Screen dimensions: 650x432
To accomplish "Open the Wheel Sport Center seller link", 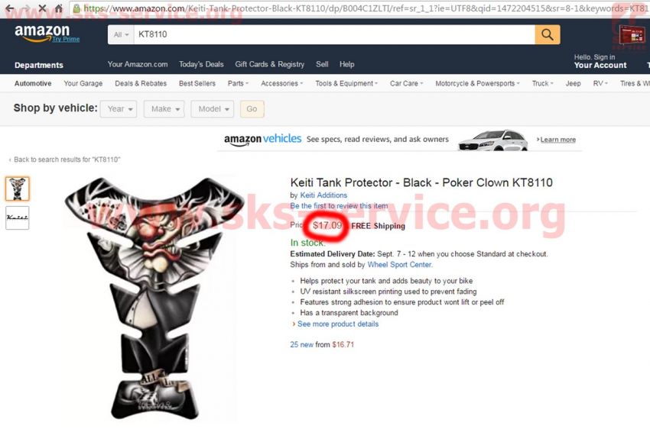I will (x=400, y=264).
